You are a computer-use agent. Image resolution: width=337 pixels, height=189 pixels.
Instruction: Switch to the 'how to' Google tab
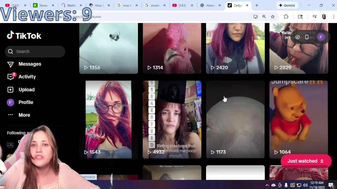[x=127, y=5]
